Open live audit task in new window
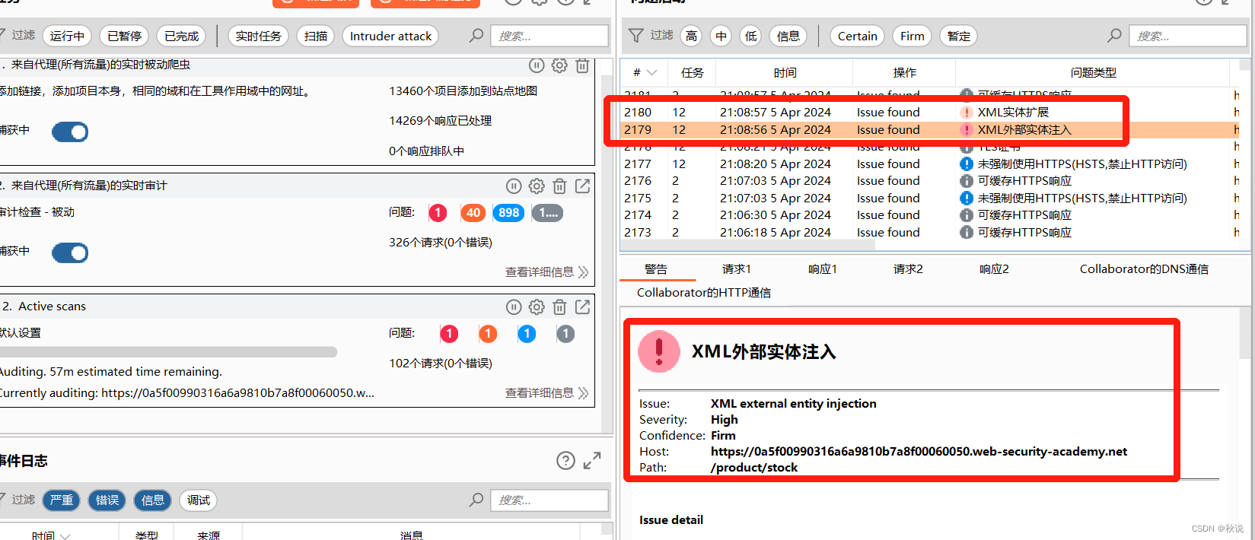 pos(582,186)
